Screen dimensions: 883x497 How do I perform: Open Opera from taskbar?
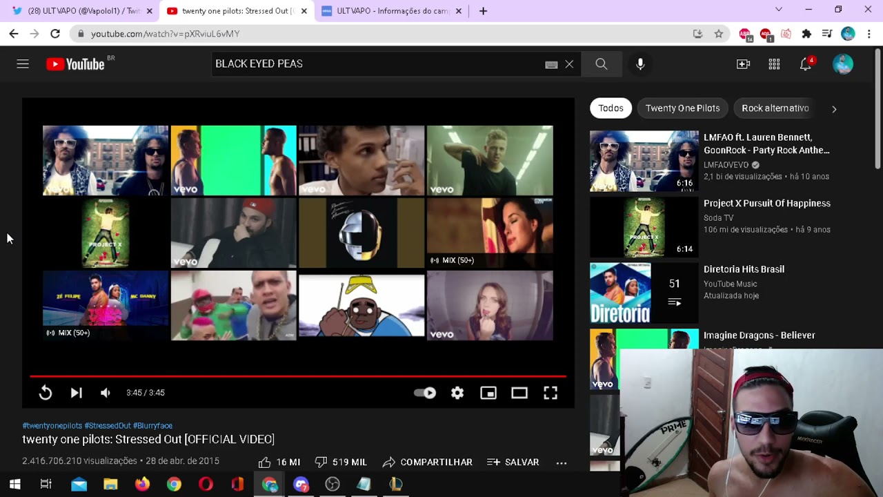tap(206, 484)
